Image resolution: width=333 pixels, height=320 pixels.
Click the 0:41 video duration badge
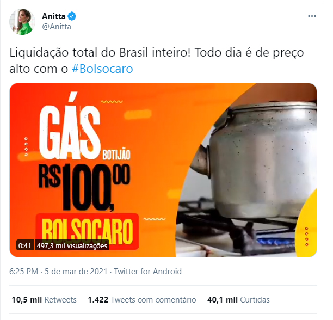coord(24,245)
